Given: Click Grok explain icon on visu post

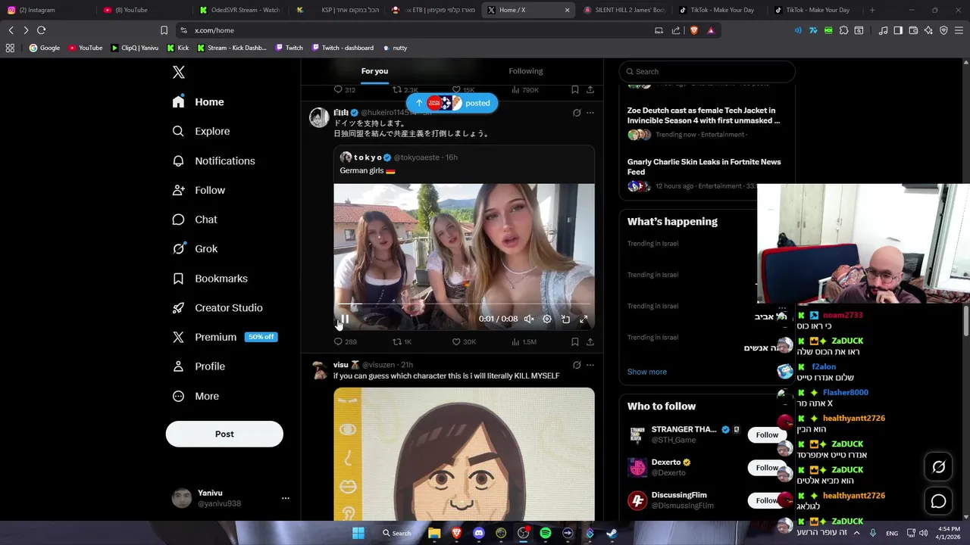Looking at the screenshot, I should [577, 365].
